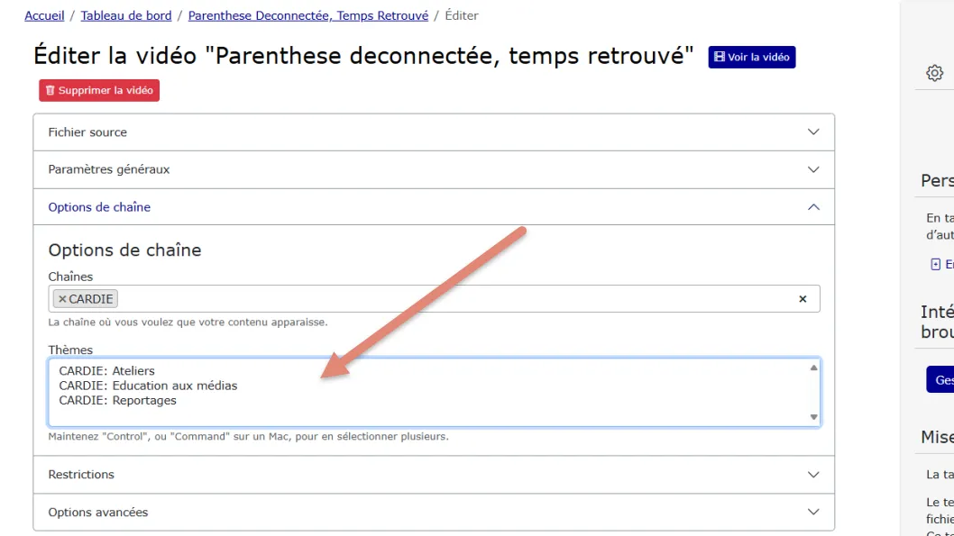Select theme CARDIE: Education aux médias
954x536 pixels.
tap(148, 386)
